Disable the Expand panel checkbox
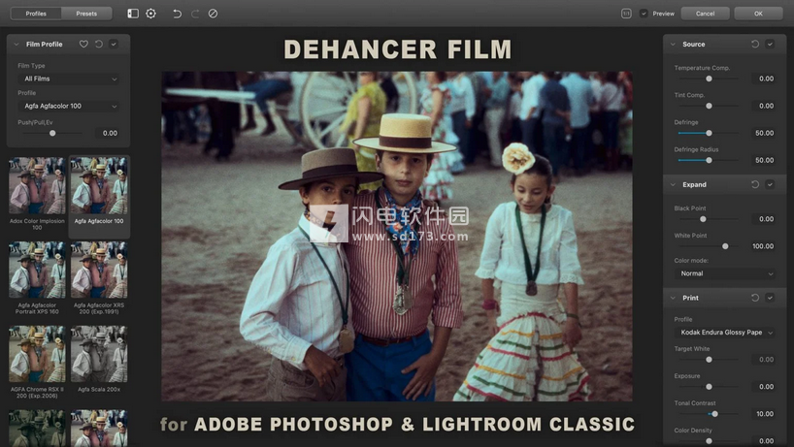The width and height of the screenshot is (794, 447). (770, 184)
